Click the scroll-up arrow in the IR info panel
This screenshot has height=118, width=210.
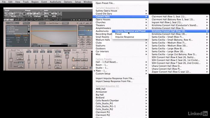29,26
